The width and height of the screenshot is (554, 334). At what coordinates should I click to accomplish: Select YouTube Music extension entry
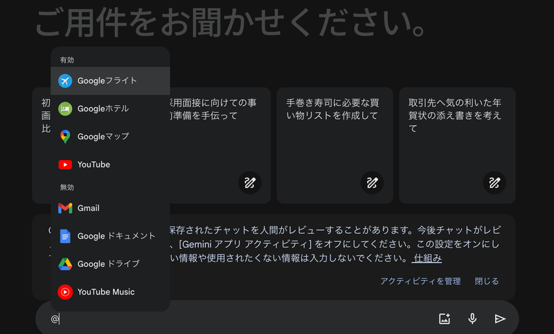[110, 292]
